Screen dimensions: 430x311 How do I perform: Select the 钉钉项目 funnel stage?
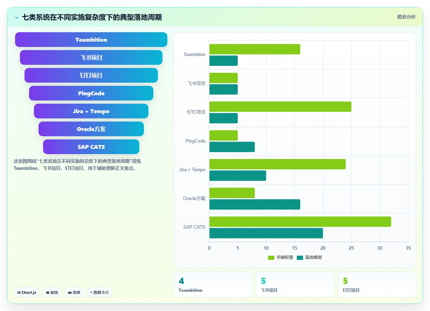point(91,75)
